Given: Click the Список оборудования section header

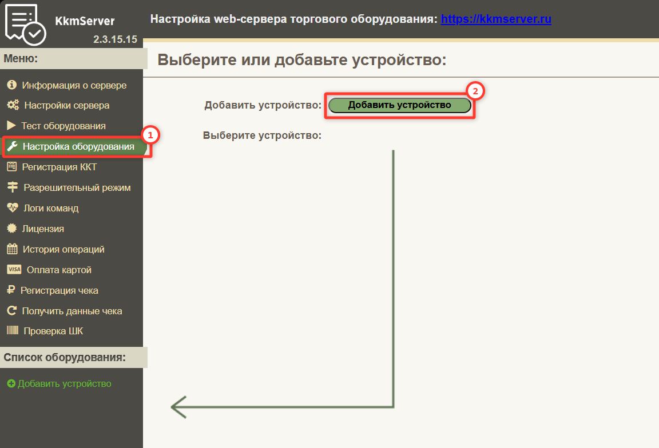Looking at the screenshot, I should coord(65,358).
